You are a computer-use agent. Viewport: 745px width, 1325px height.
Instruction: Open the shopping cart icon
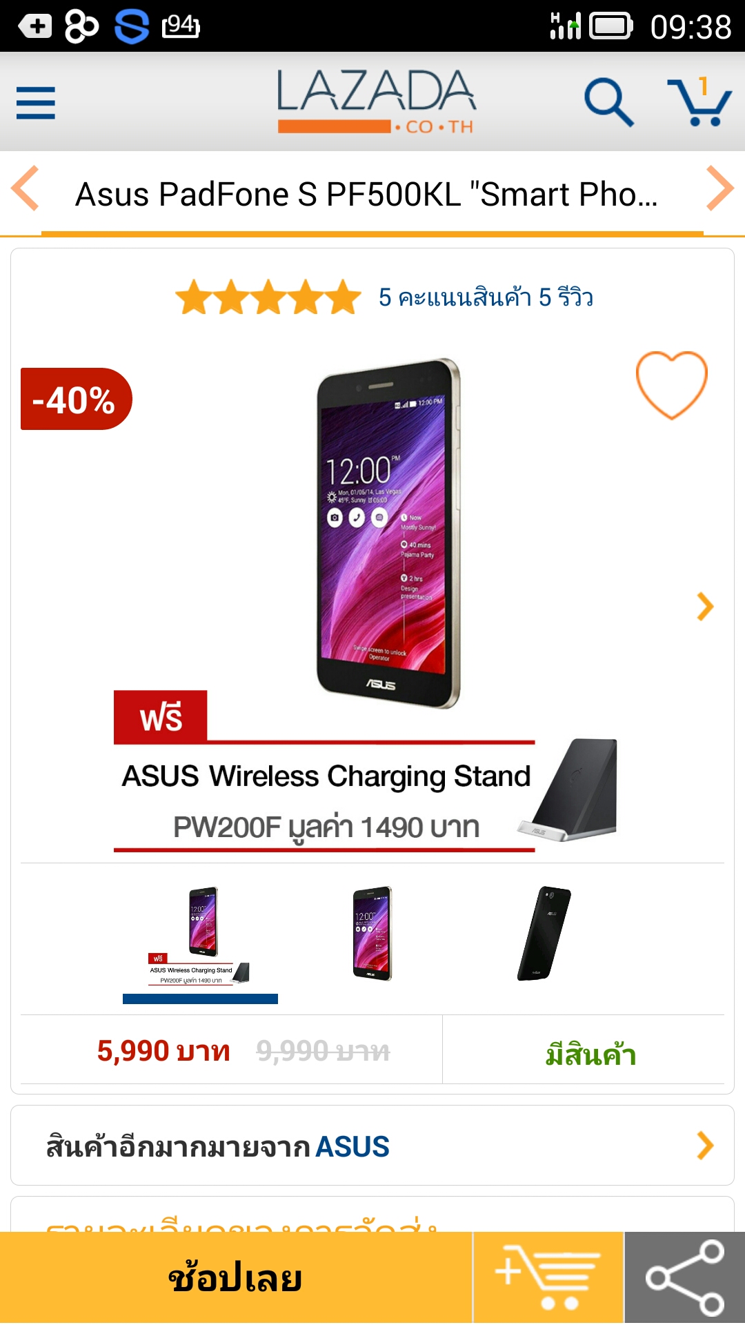click(x=699, y=102)
